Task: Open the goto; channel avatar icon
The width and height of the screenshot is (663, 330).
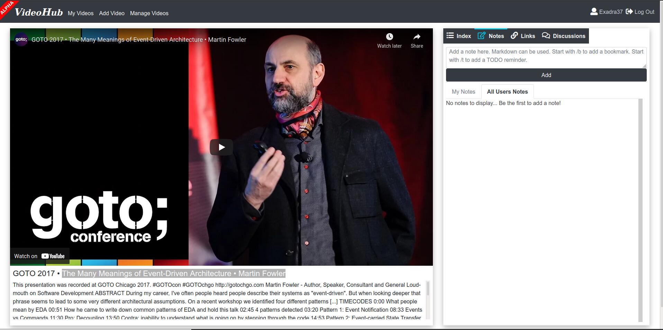Action: pyautogui.click(x=21, y=39)
